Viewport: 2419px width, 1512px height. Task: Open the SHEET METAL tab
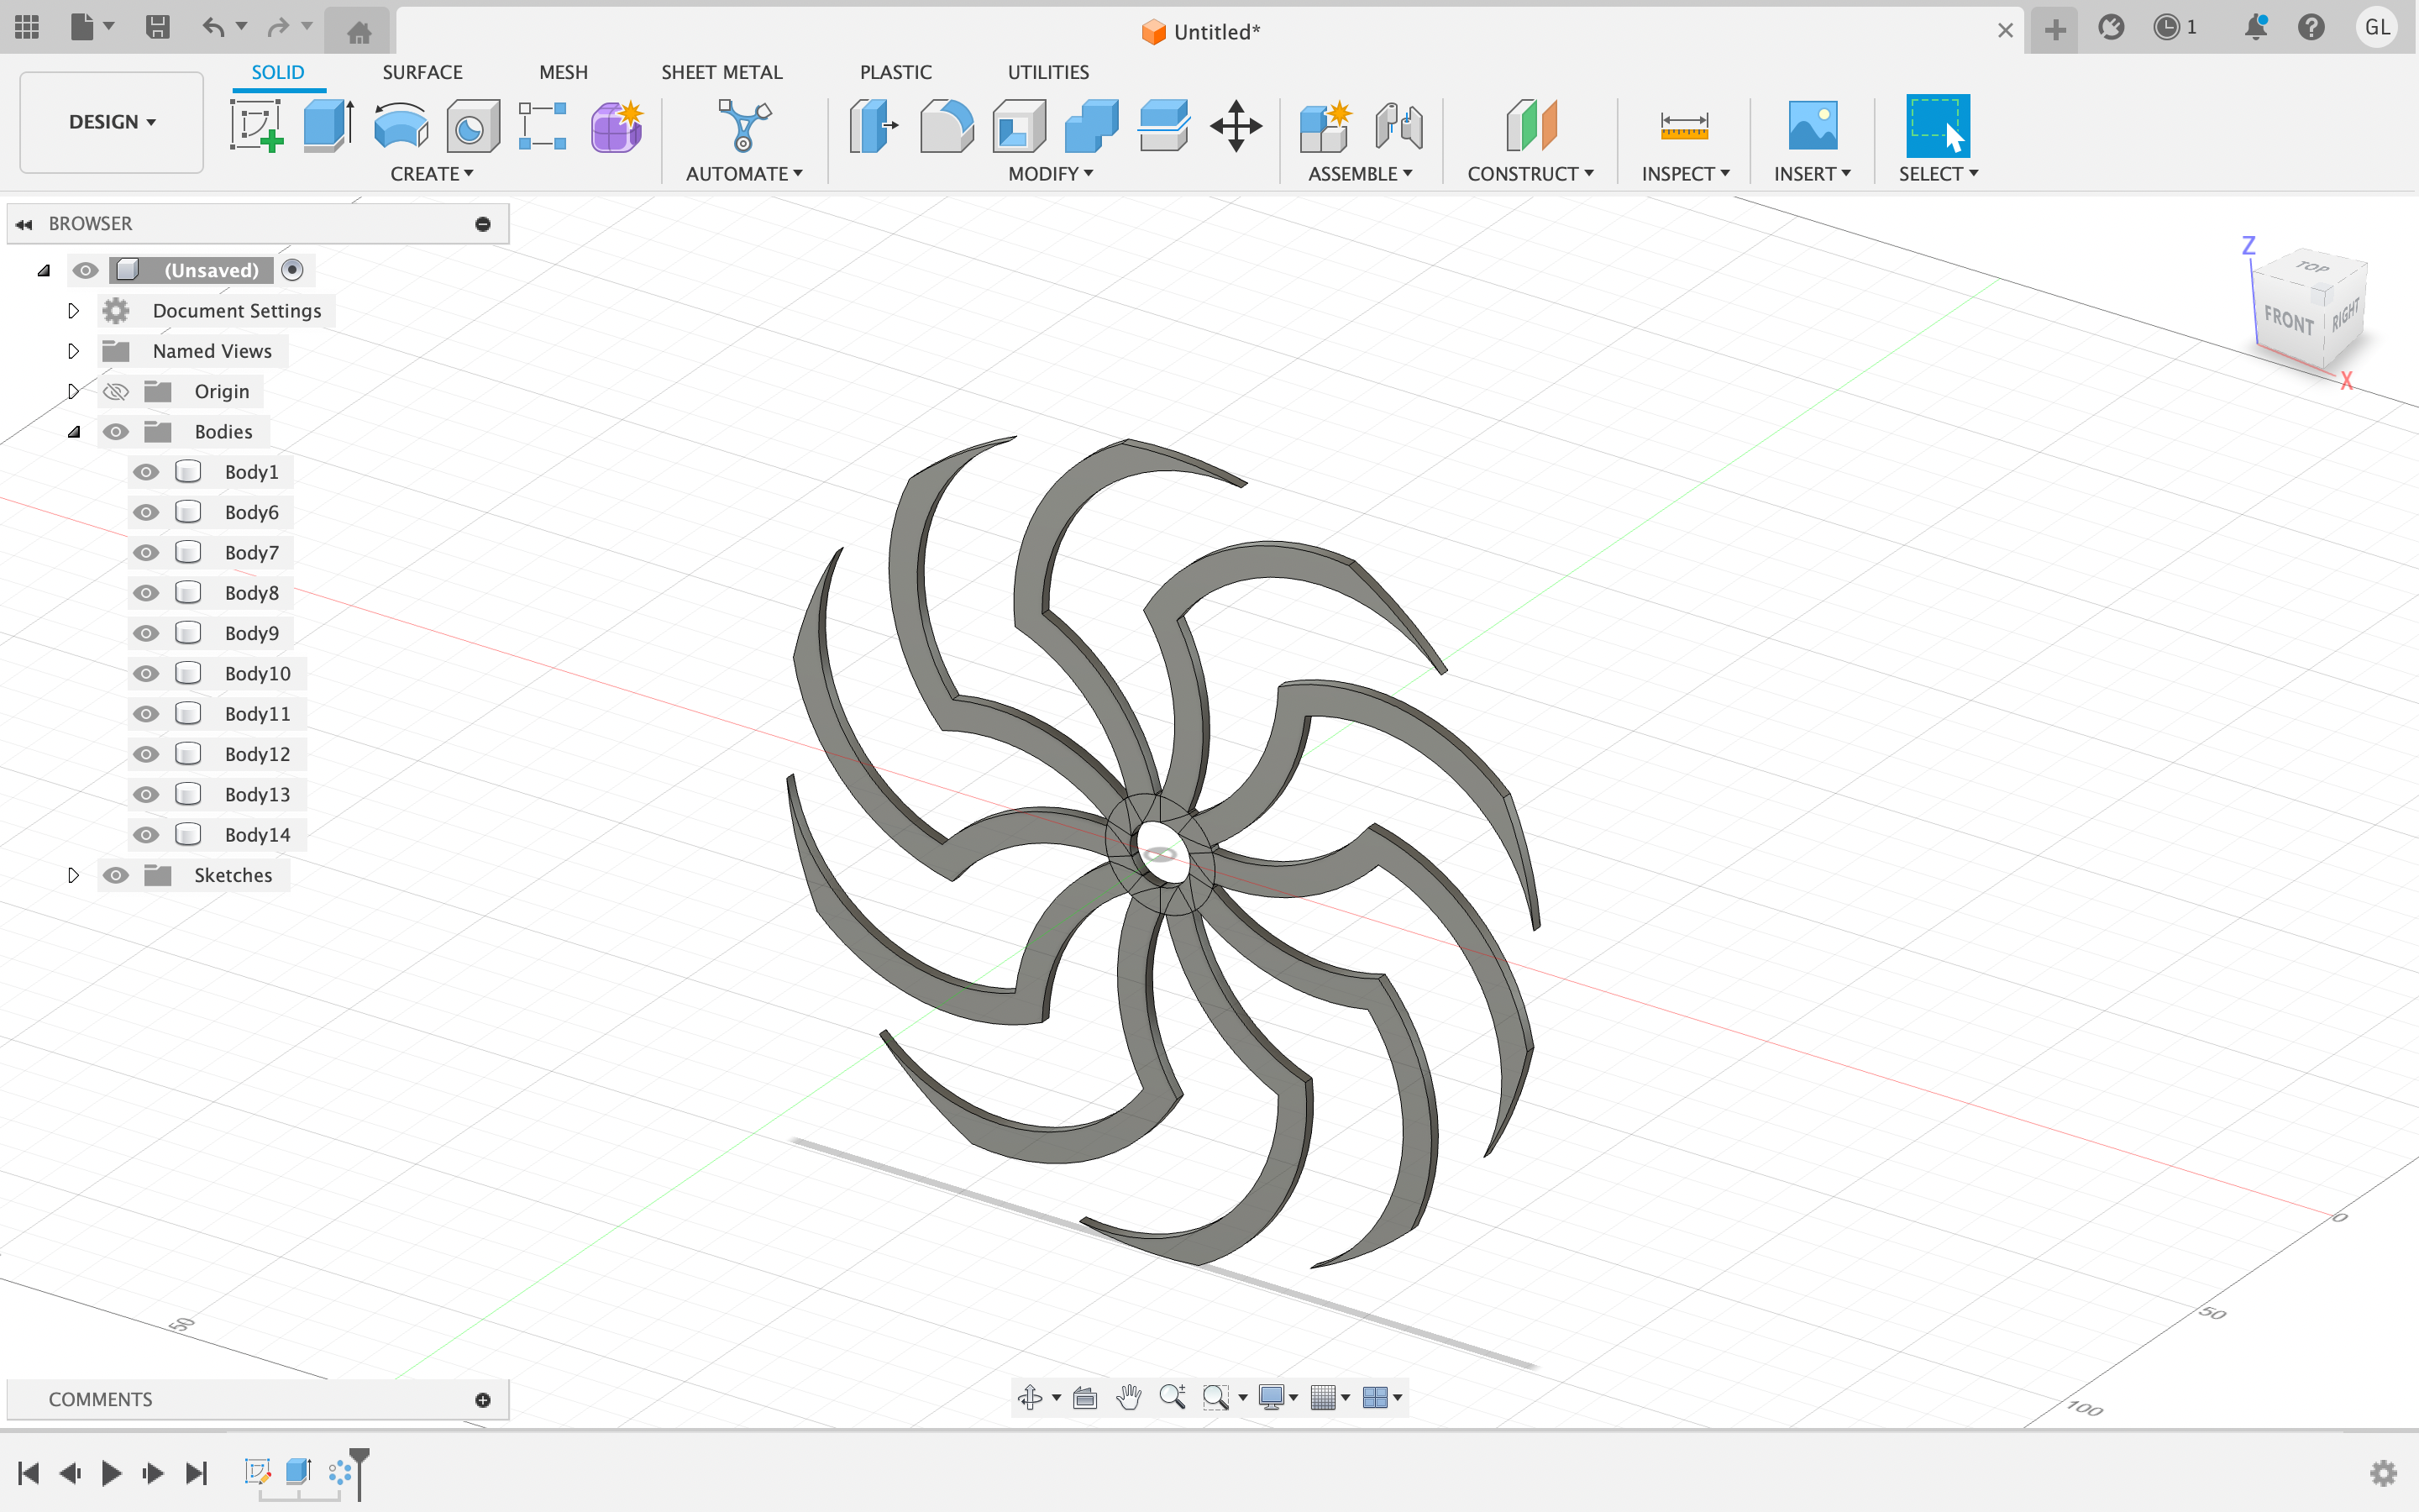(x=721, y=72)
